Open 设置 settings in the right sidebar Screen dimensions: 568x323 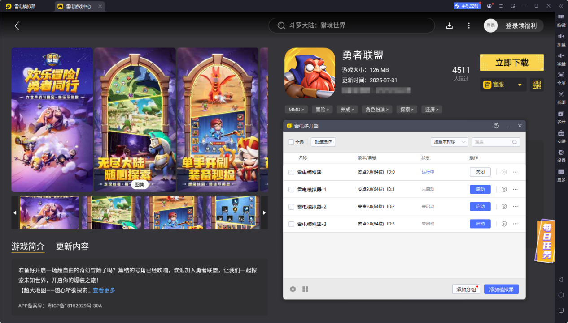click(x=561, y=155)
